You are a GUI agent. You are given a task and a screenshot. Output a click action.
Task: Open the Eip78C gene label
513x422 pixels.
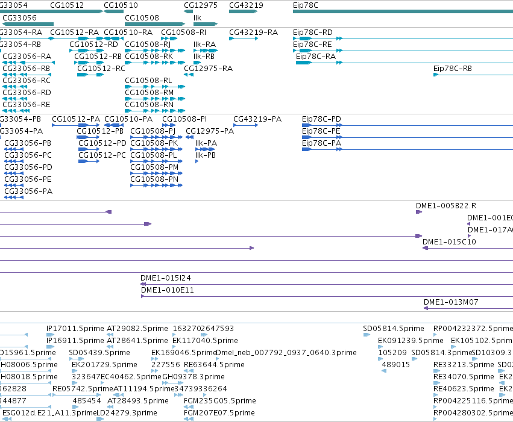pos(305,5)
